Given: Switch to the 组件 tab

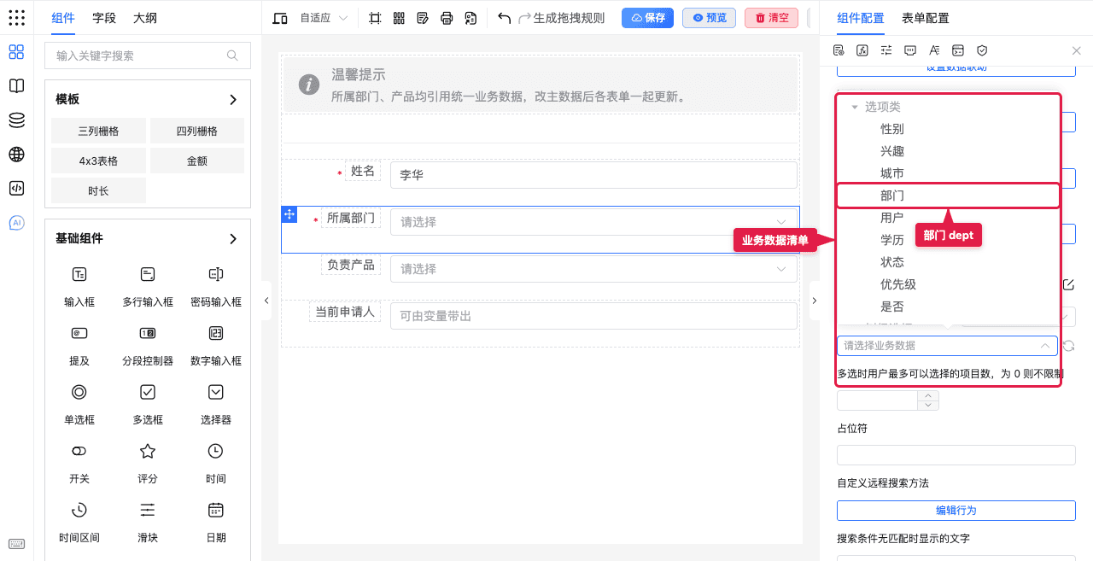Looking at the screenshot, I should pyautogui.click(x=63, y=18).
